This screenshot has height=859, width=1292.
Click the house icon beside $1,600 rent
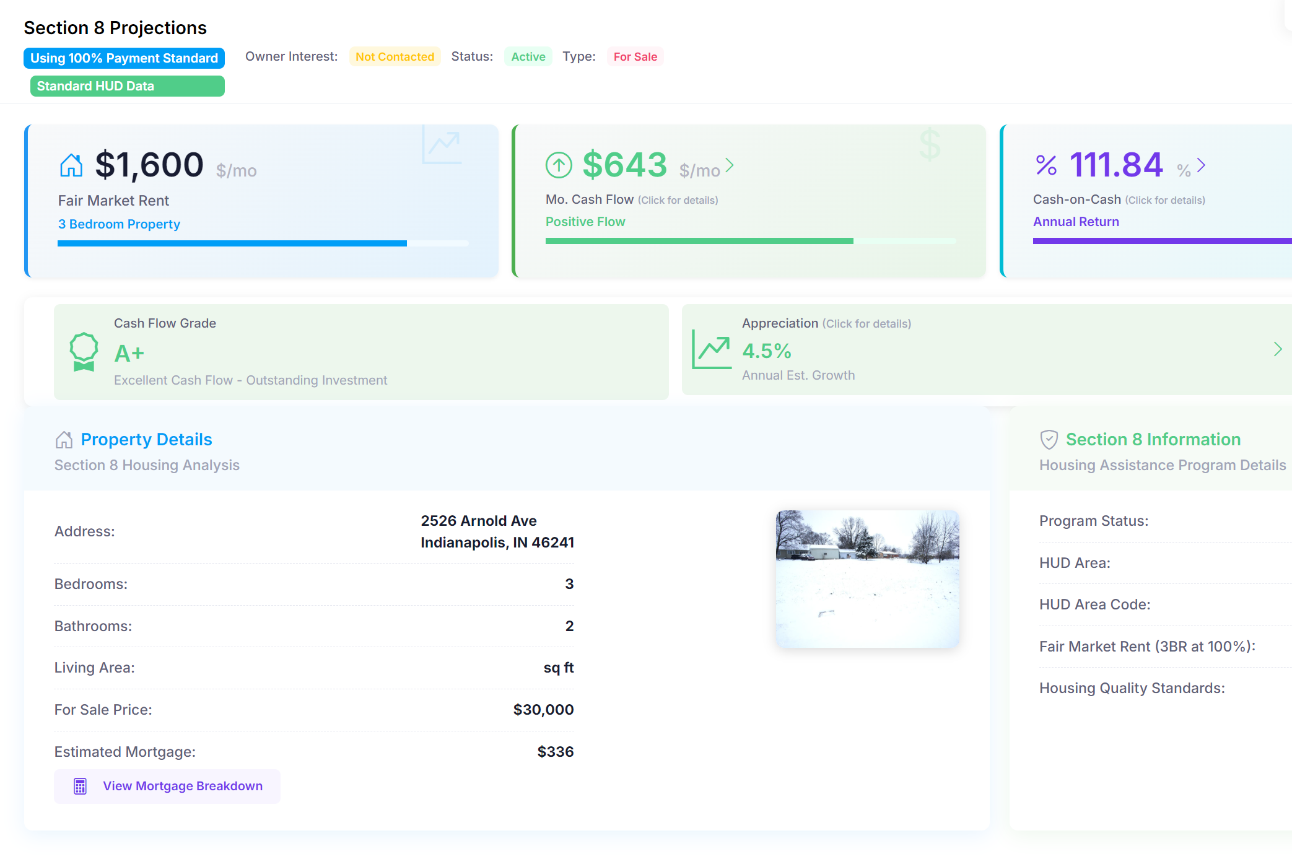pyautogui.click(x=71, y=165)
